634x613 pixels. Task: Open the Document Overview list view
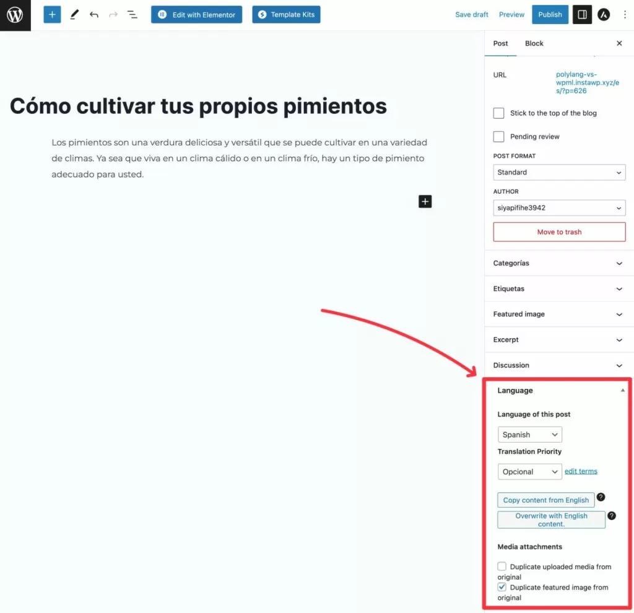132,15
